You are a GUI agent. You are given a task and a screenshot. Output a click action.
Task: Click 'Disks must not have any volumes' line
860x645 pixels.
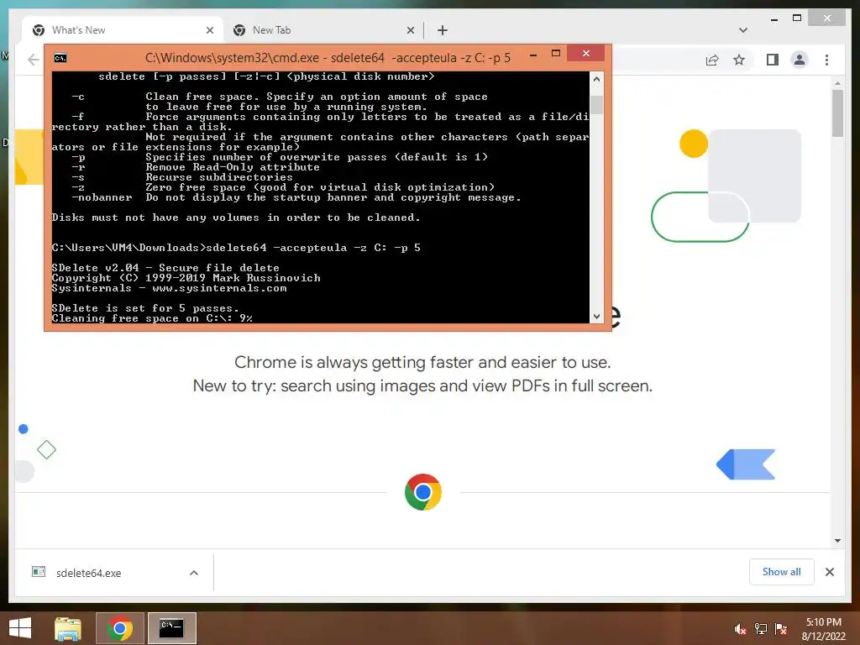(236, 218)
